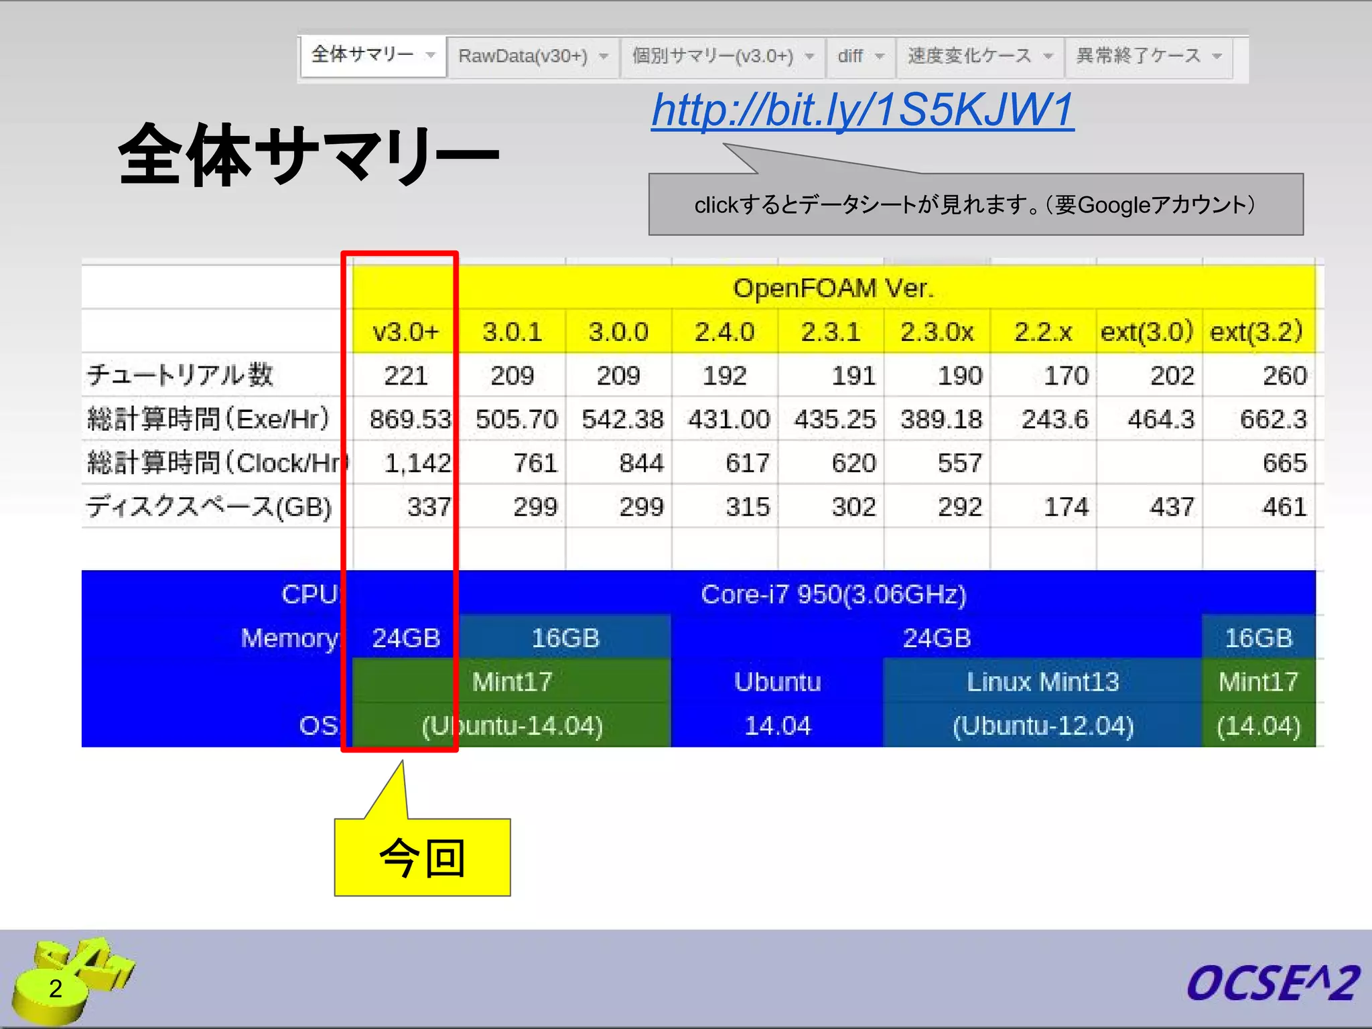The width and height of the screenshot is (1372, 1029).
Task: Select the 3.0.0 column header
Action: 618,332
